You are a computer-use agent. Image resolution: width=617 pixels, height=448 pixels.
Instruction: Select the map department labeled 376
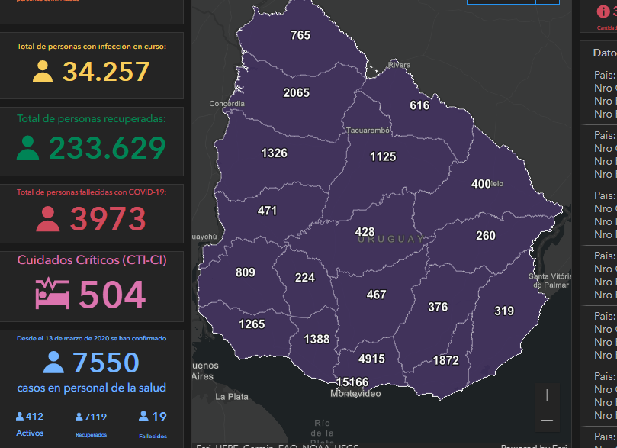point(438,307)
